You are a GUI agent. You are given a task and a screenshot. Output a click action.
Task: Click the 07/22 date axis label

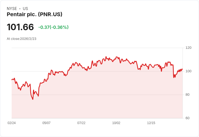(x=81, y=123)
